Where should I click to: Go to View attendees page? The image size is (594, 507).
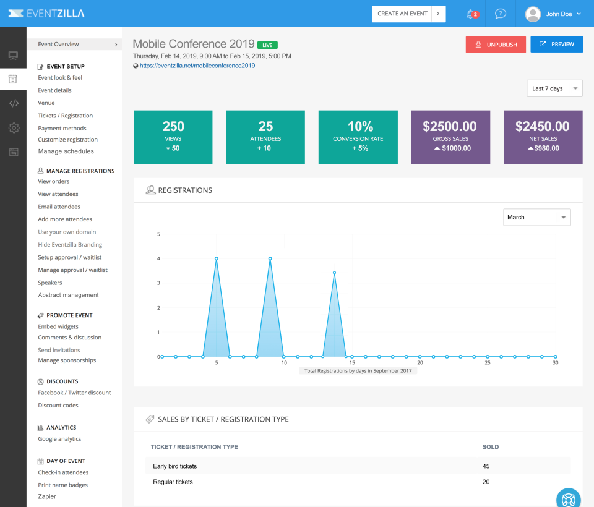[58, 194]
